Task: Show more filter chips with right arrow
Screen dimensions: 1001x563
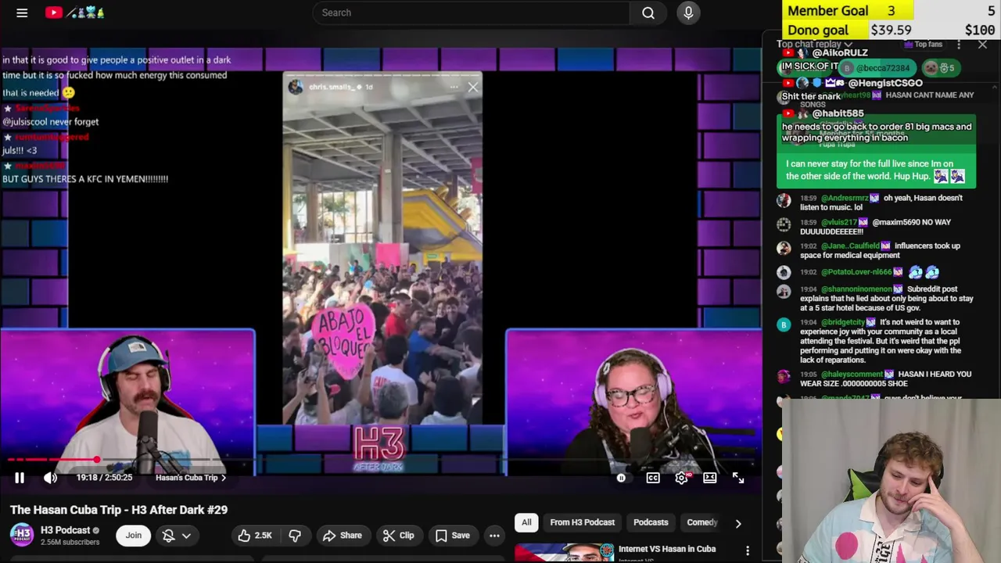Action: (737, 523)
